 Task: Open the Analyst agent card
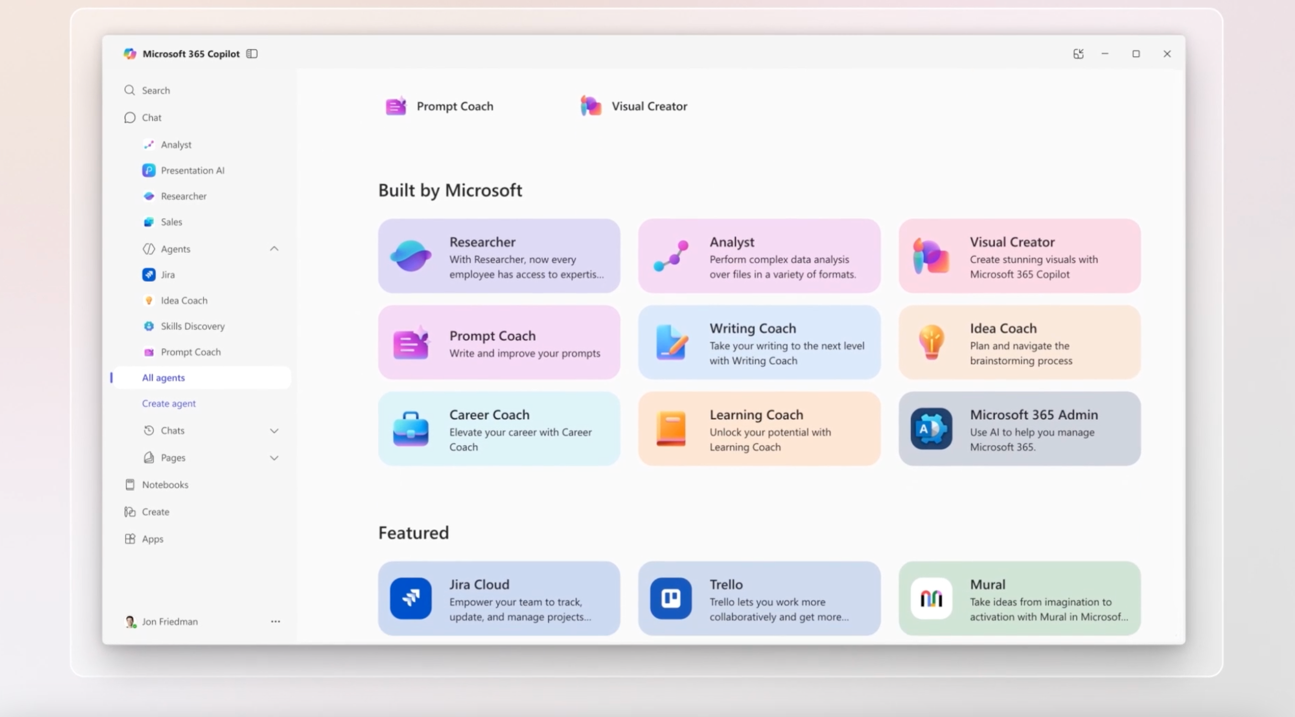(759, 256)
